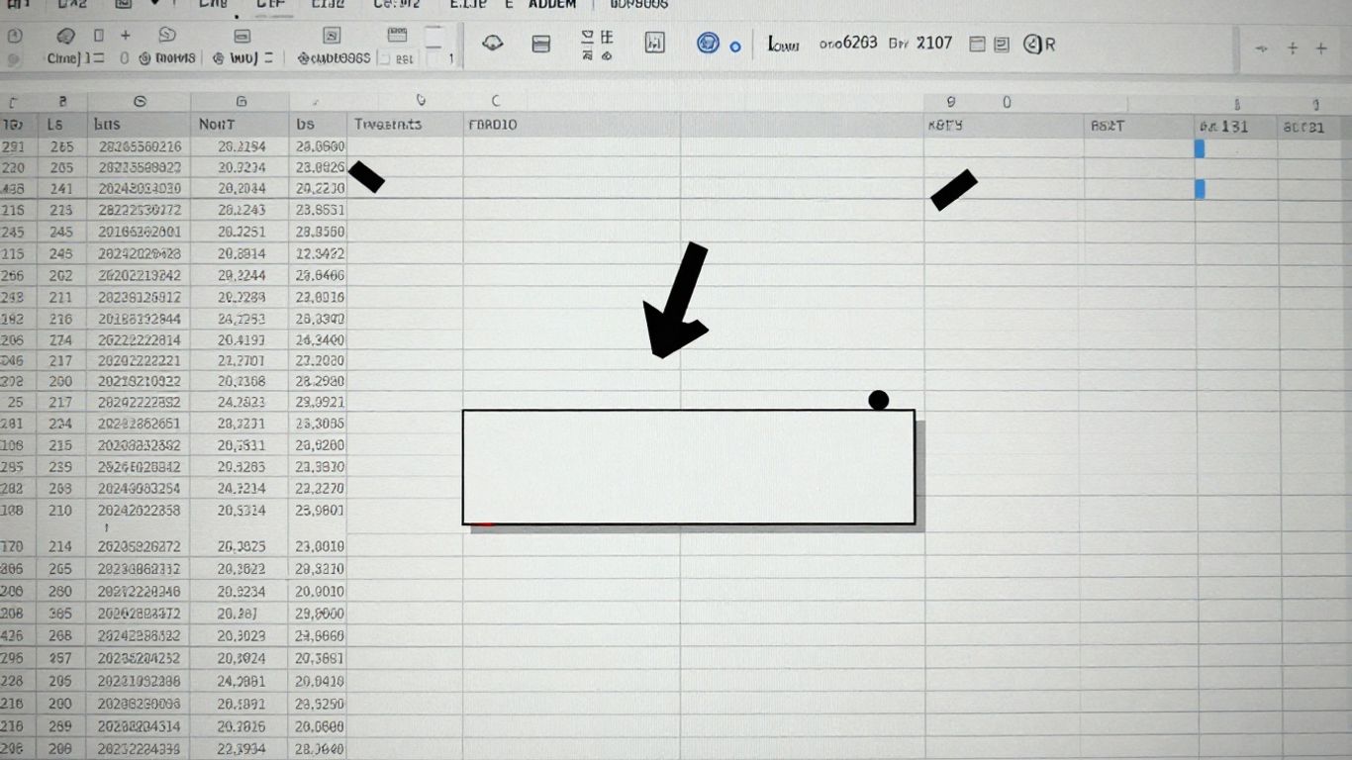Image resolution: width=1352 pixels, height=760 pixels.
Task: Select the blue sharing icon in the toolbar
Action: tap(708, 44)
